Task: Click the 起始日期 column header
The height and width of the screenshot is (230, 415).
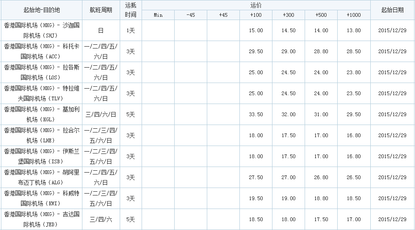Action: pyautogui.click(x=392, y=10)
